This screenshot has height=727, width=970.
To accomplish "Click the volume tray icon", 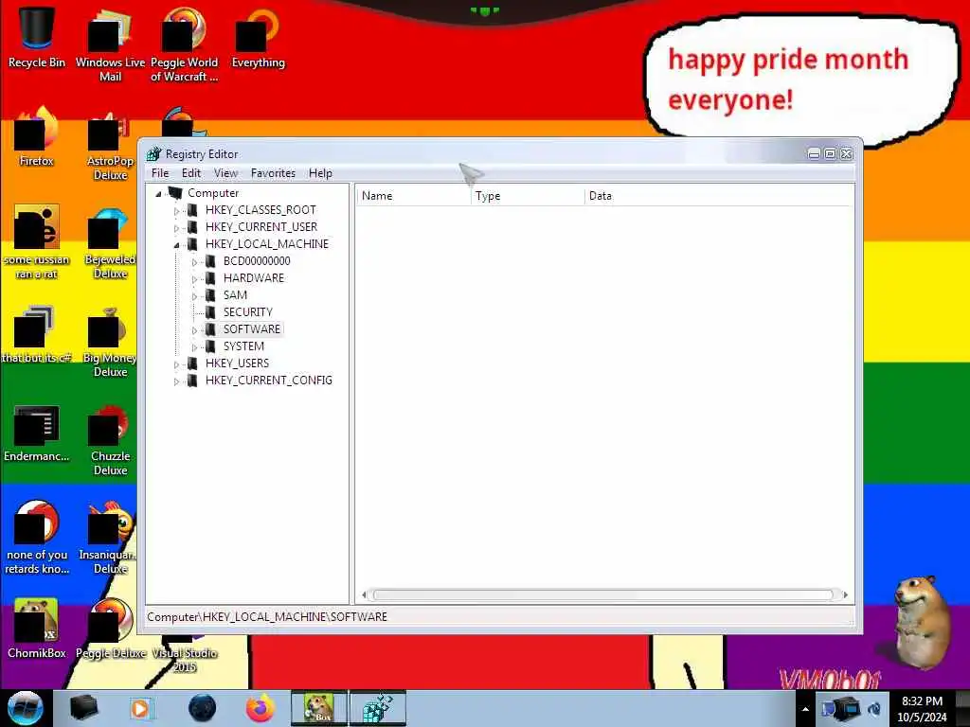I will (875, 709).
